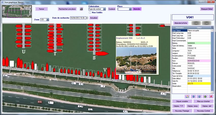Image resolution: width=216 pixels, height=115 pixels.
Task: Click the Date de recherche field
Action: 78,18
